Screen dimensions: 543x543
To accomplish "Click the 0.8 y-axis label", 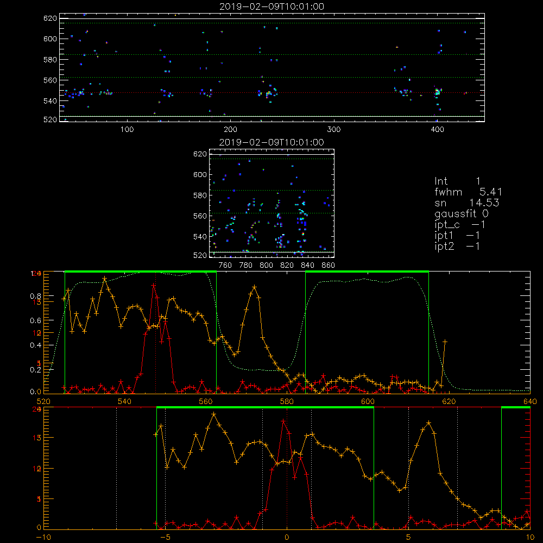I will coord(36,296).
